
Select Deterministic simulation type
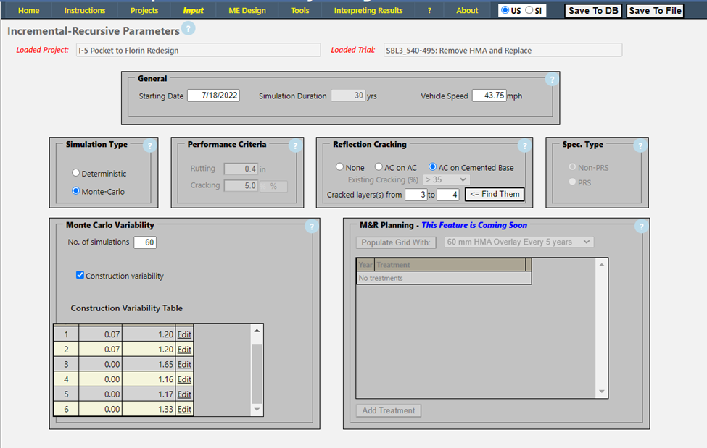coord(76,174)
